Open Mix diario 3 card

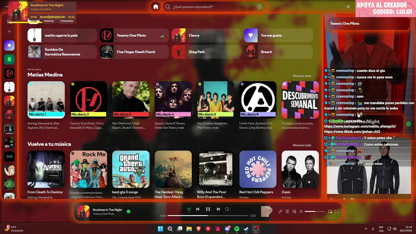tap(131, 105)
